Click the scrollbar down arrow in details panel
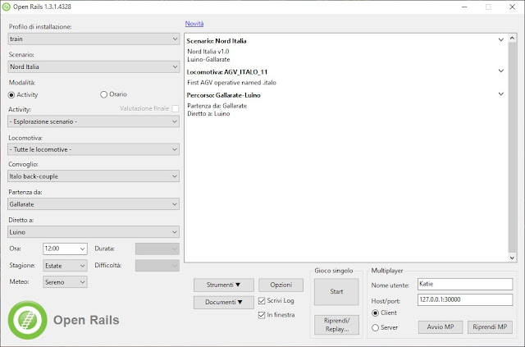This screenshot has height=347, width=525. point(512,258)
